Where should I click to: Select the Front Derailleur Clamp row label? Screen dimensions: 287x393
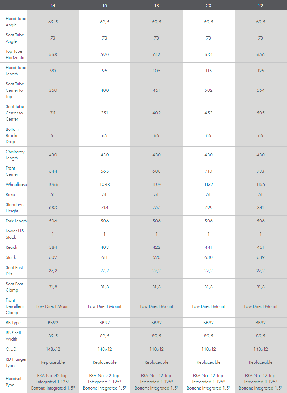14,306
